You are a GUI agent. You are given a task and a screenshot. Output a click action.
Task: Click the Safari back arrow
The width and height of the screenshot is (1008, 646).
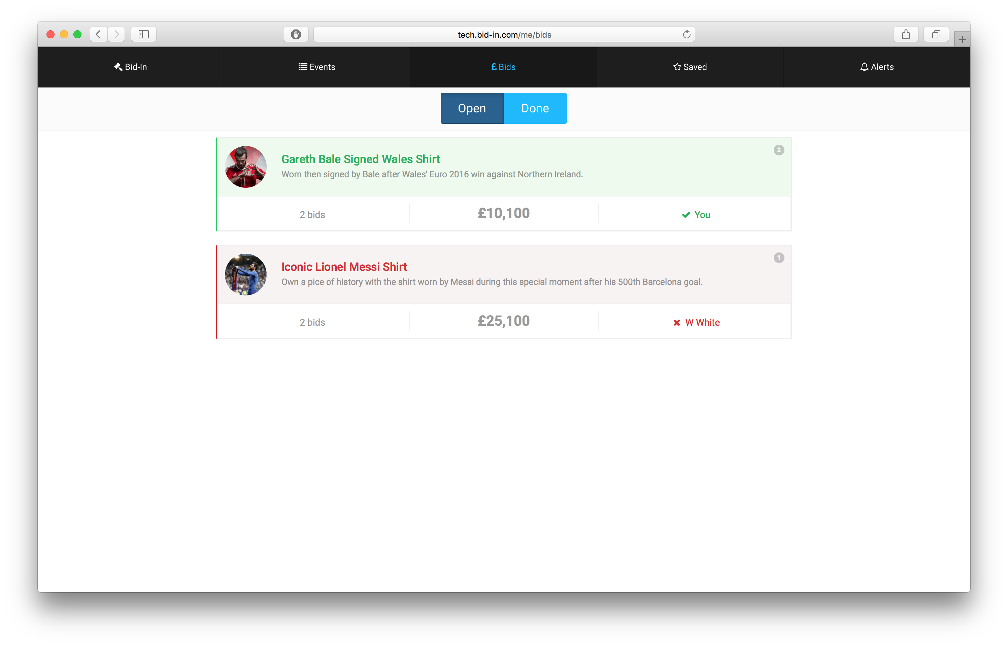pos(98,34)
